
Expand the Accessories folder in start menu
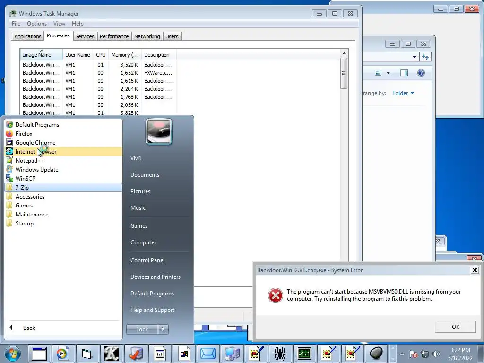pyautogui.click(x=63, y=196)
